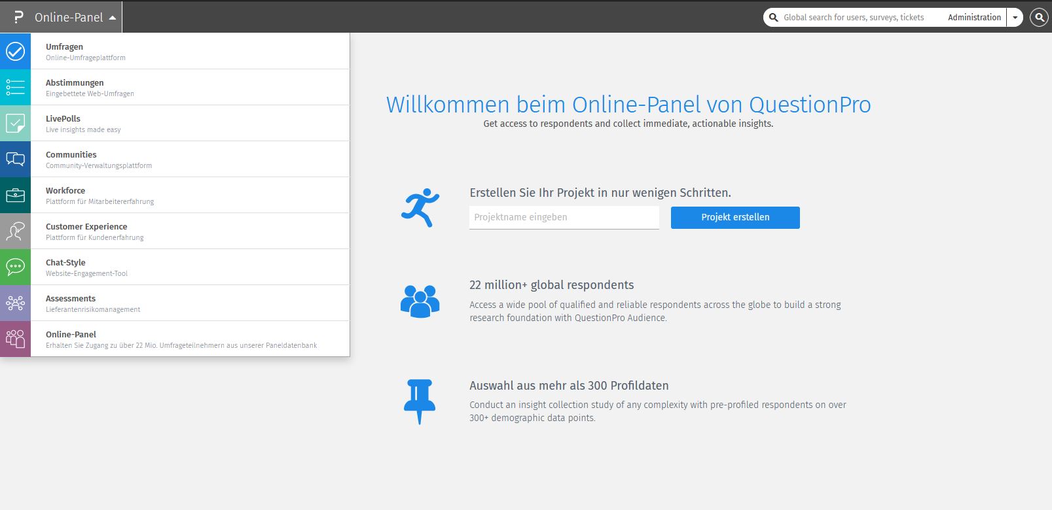Click the 22 million+ global respondents heading
The width and height of the screenshot is (1052, 510).
point(551,285)
